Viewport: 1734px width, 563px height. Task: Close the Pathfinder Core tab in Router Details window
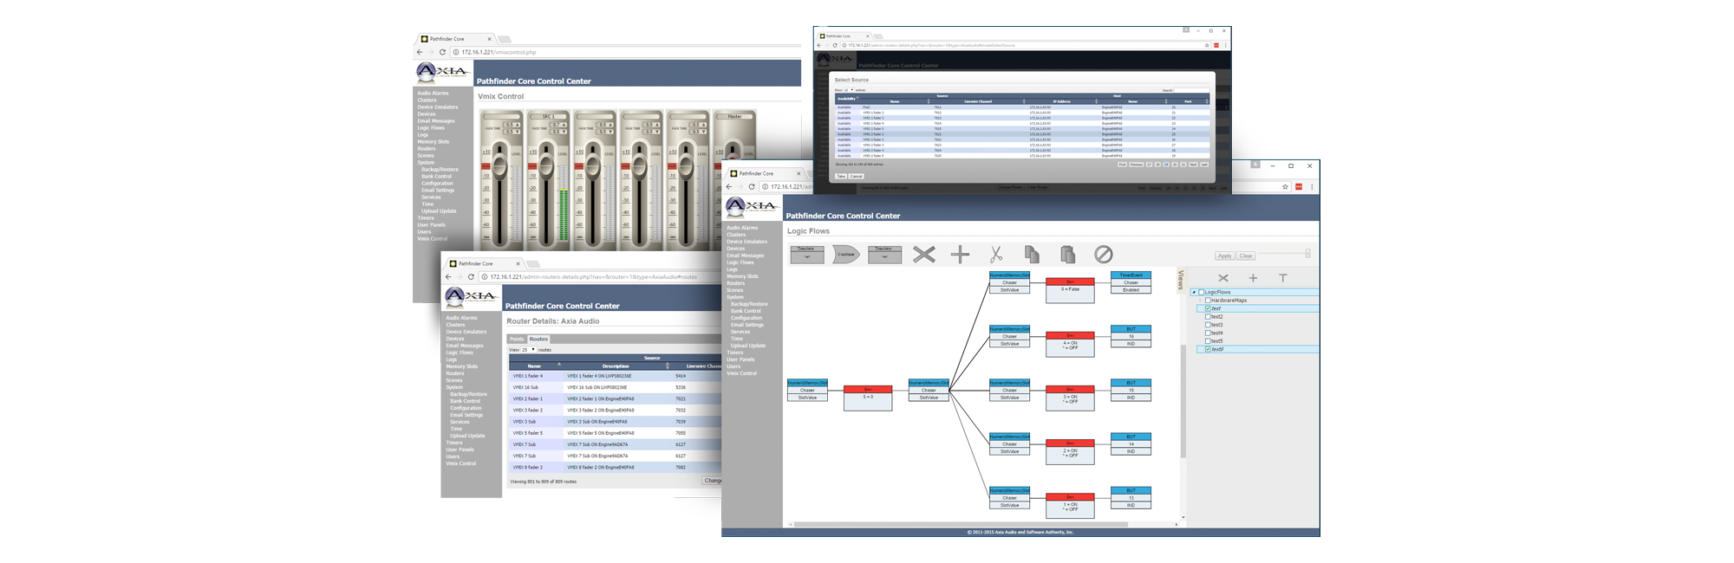tap(518, 263)
